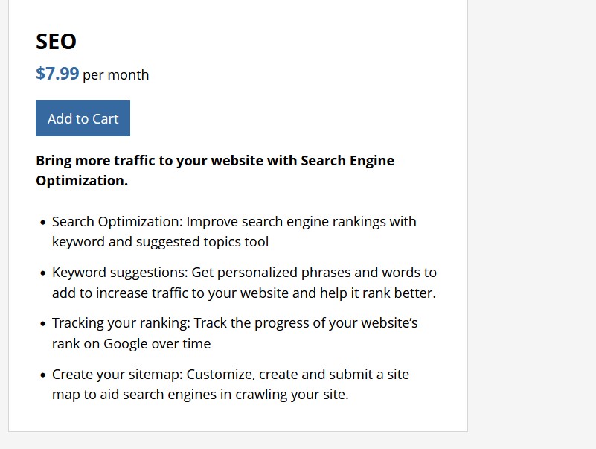The image size is (596, 449).
Task: Click the 'Search Optimization' feature text
Action: pyautogui.click(x=117, y=222)
